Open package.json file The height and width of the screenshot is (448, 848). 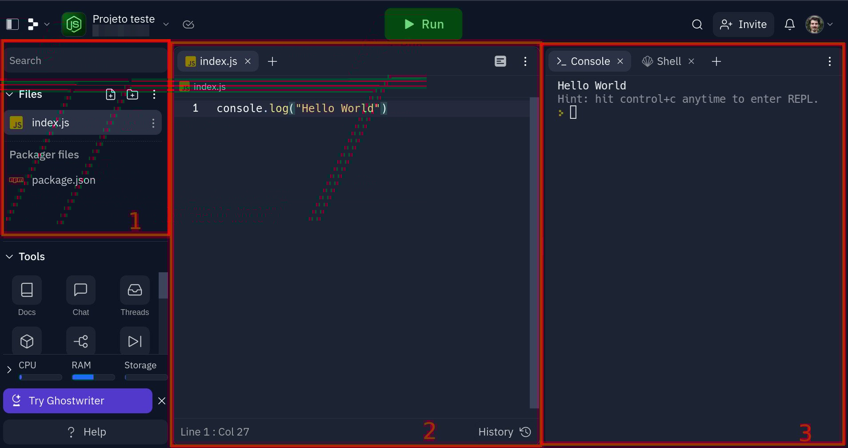[64, 180]
